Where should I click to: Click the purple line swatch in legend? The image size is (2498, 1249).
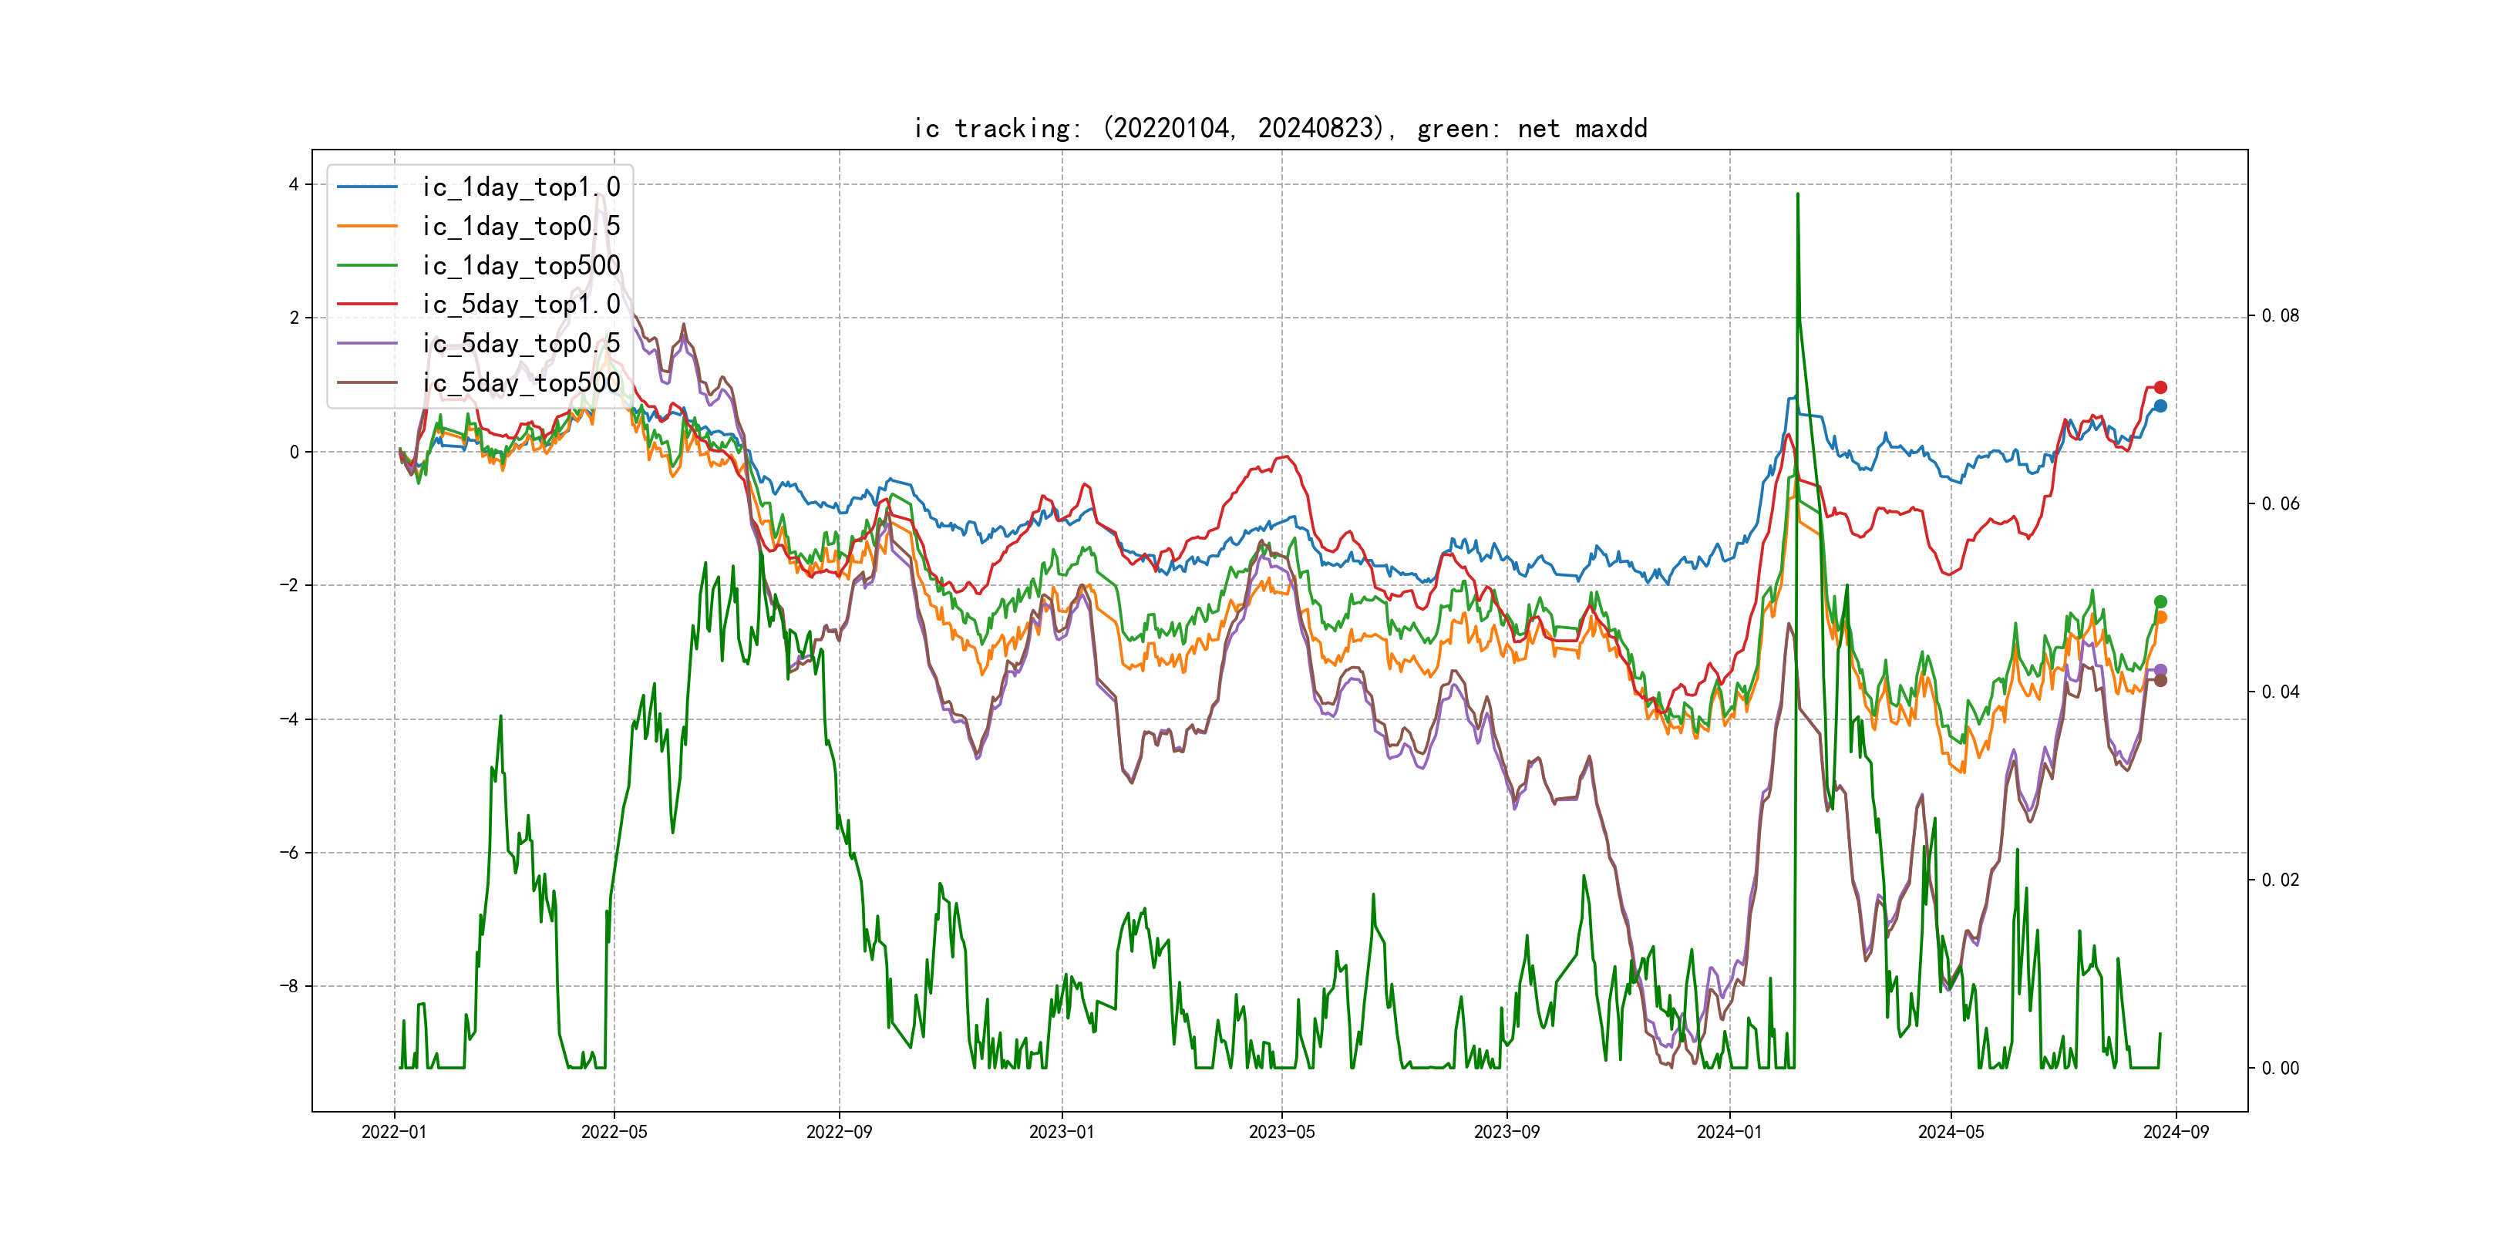[368, 343]
